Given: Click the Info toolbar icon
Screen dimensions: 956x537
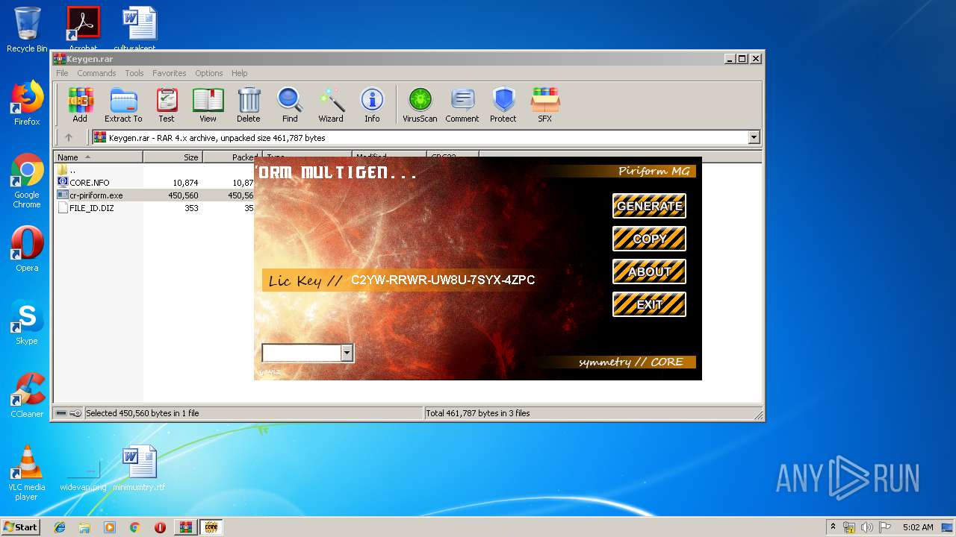Looking at the screenshot, I should 372,104.
